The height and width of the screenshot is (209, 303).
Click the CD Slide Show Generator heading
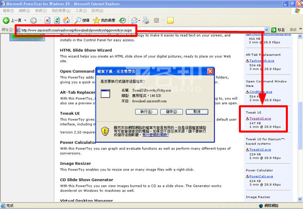point(86,180)
